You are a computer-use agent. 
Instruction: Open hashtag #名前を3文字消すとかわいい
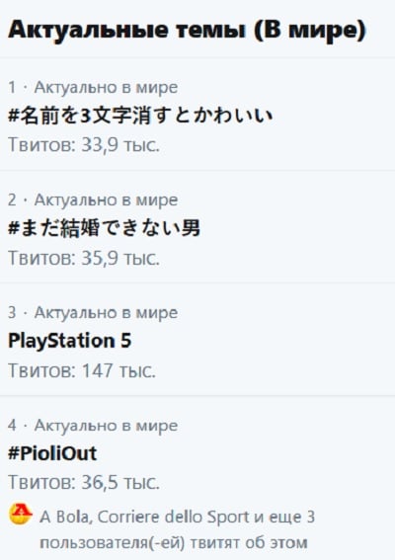point(140,116)
